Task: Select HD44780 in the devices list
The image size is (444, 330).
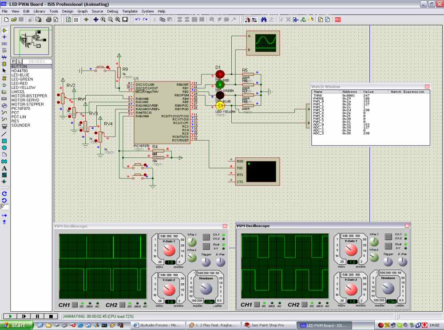Action: click(31, 71)
